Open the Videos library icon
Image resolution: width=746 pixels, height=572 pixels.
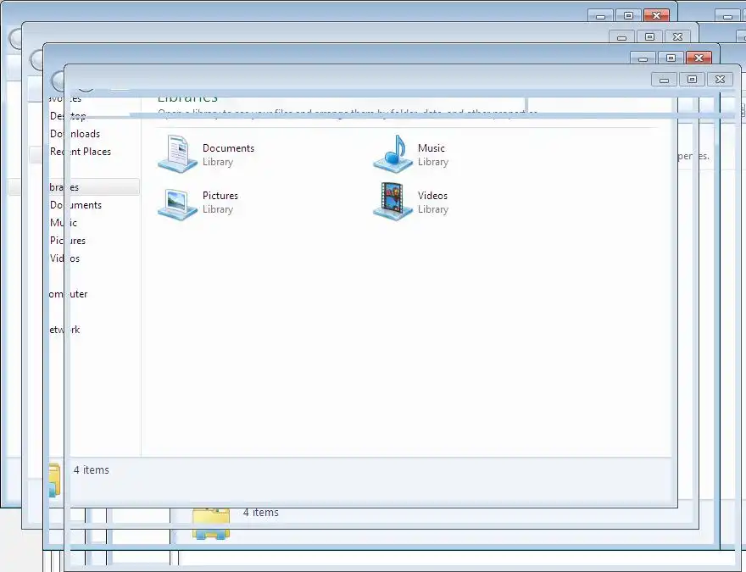(x=392, y=202)
